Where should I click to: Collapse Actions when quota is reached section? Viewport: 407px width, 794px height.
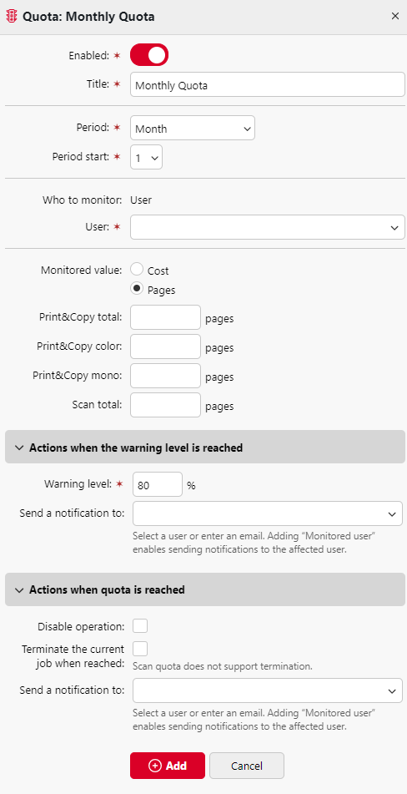coord(205,589)
